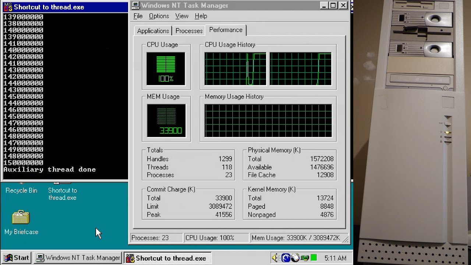
Task: Open the Recycle Bin desktop icon
Action: click(21, 188)
